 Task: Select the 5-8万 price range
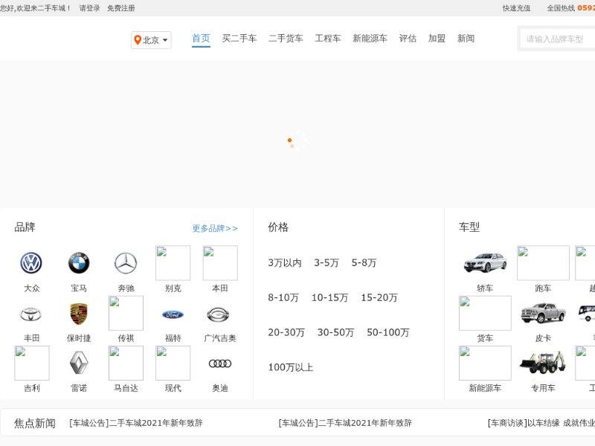pos(364,263)
